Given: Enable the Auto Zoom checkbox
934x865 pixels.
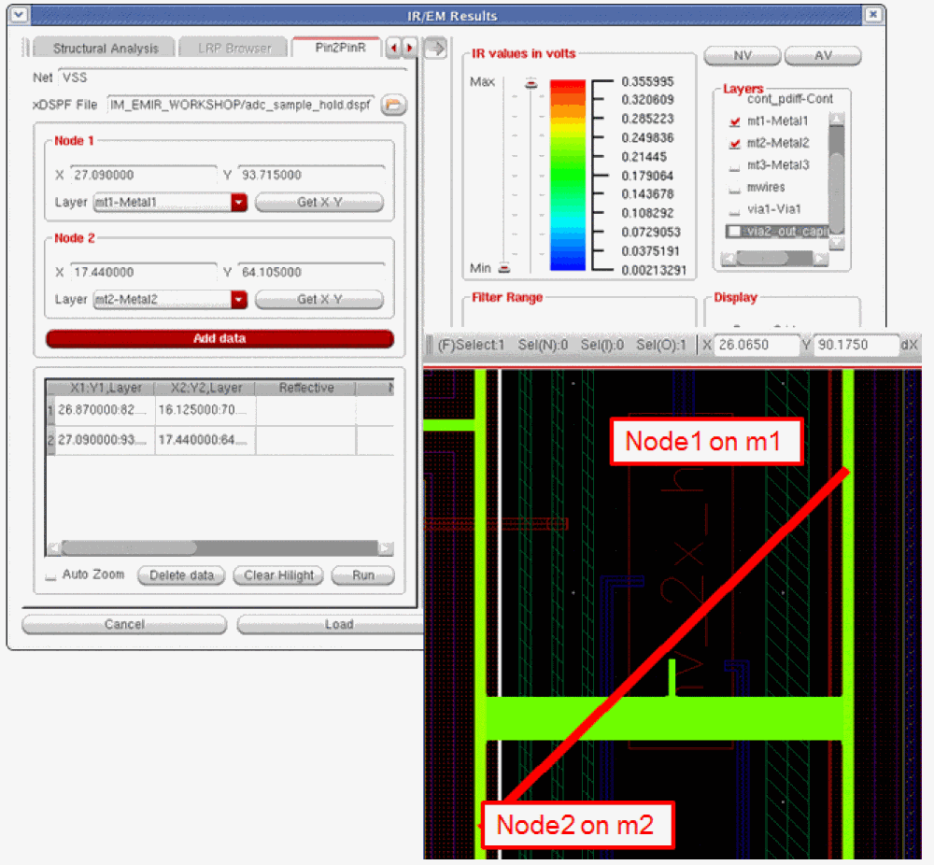Looking at the screenshot, I should click(51, 575).
